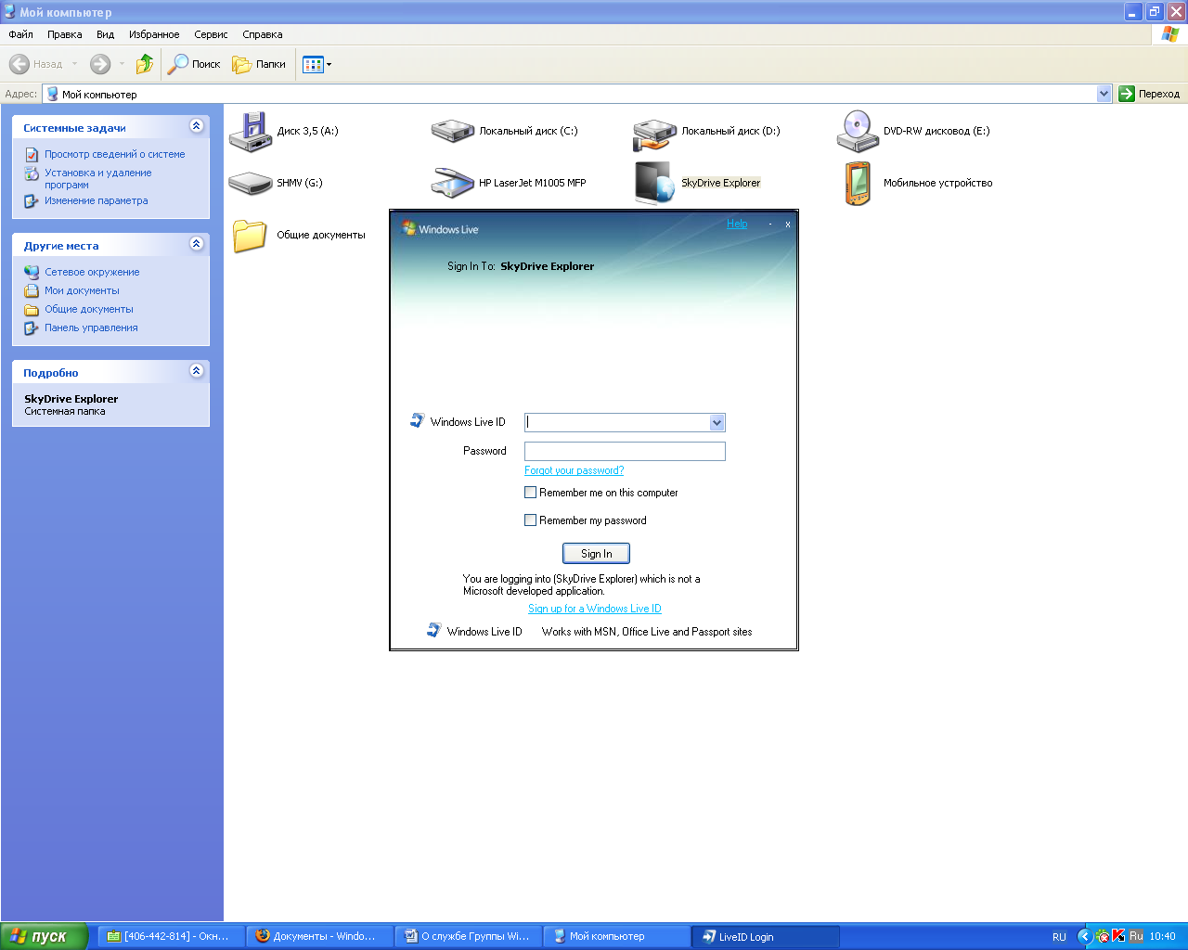Viewport: 1188px width, 950px height.
Task: Open the Вид menu
Action: tap(106, 34)
